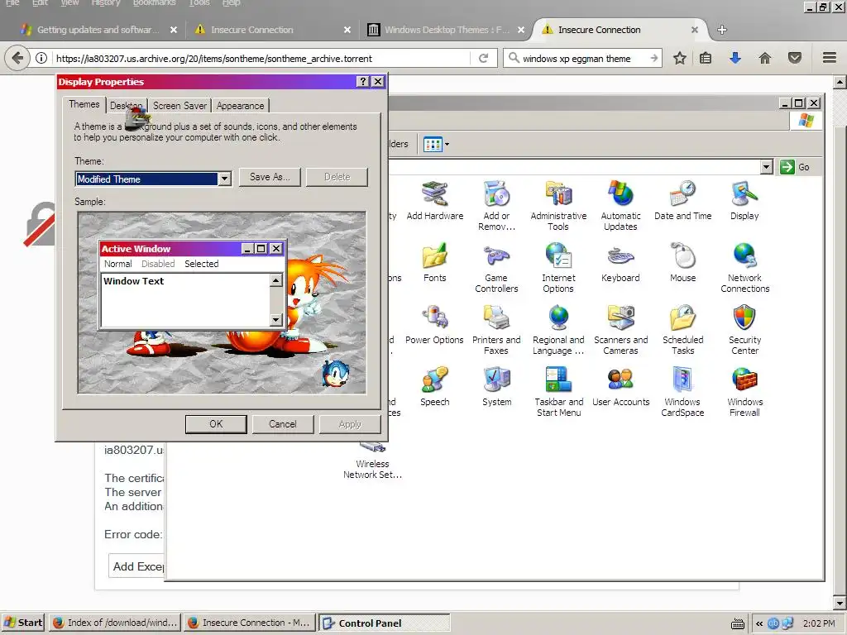
Task: Click Cancel in Display Properties
Action: [283, 424]
